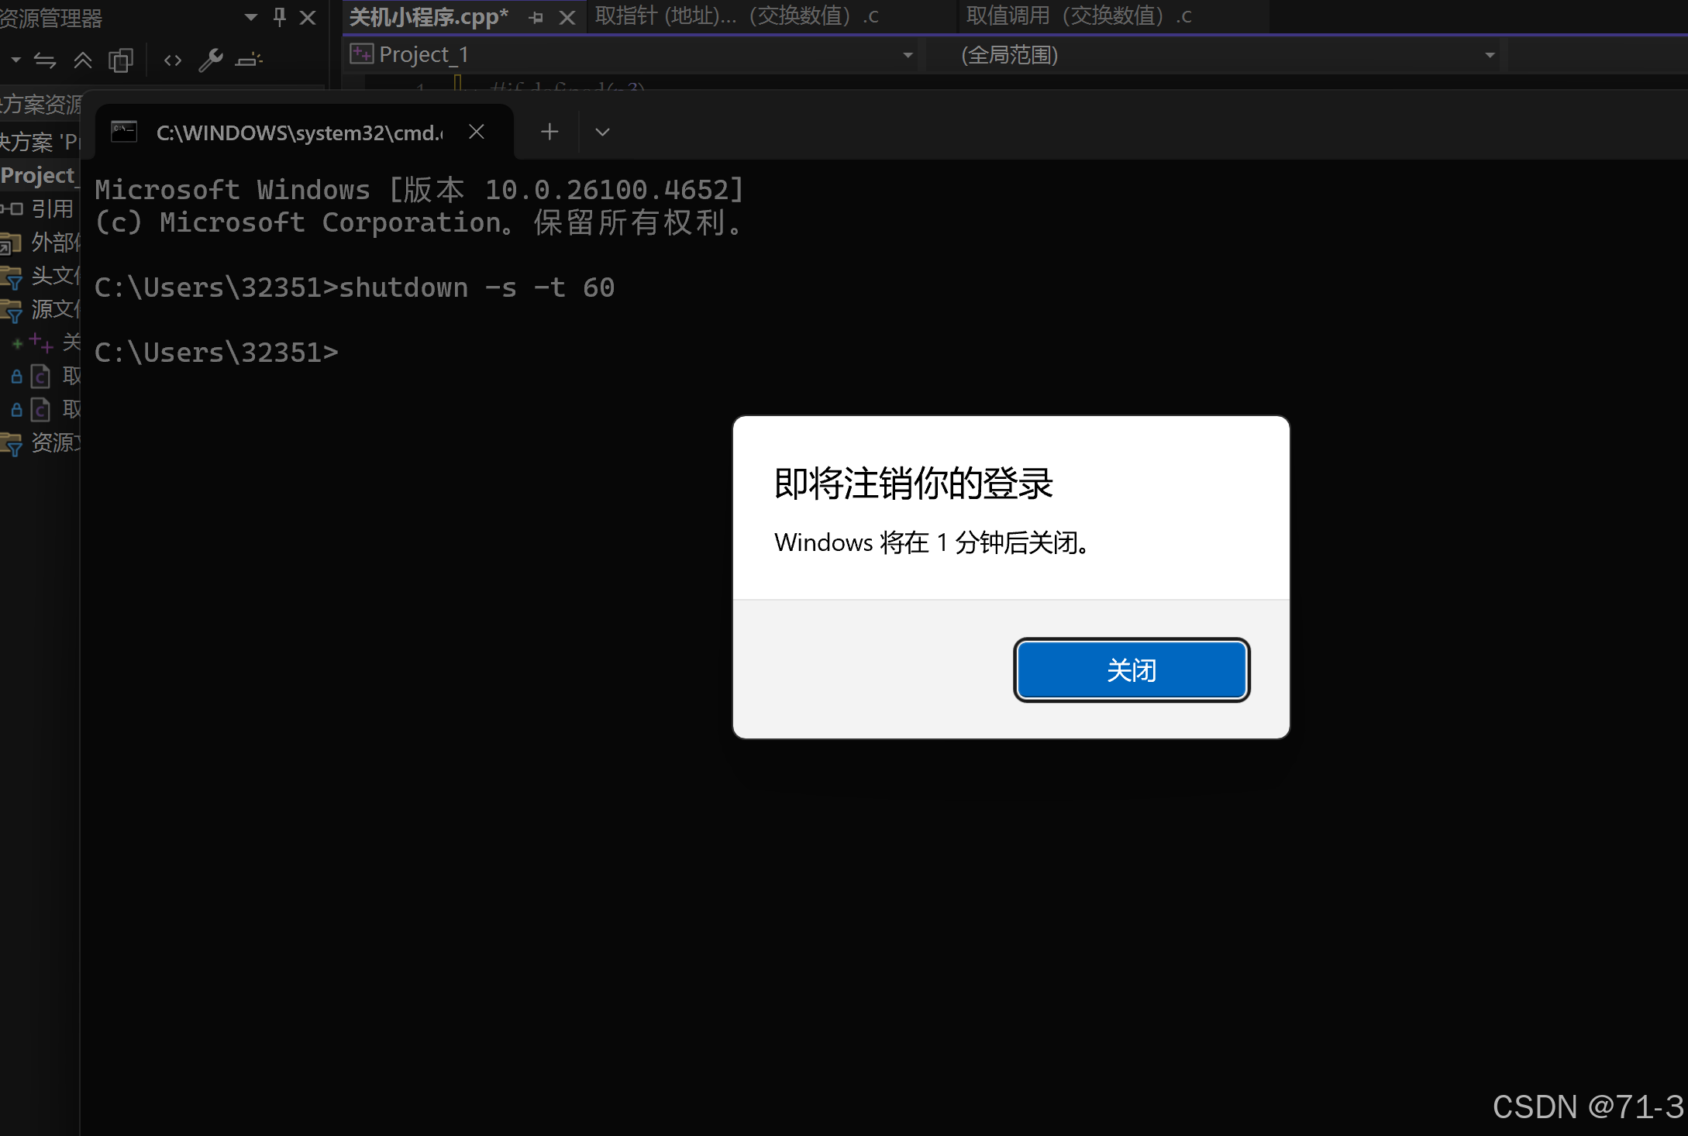This screenshot has height=1136, width=1688.
Task: Close the cmd.exe terminal tab
Action: pos(477,132)
